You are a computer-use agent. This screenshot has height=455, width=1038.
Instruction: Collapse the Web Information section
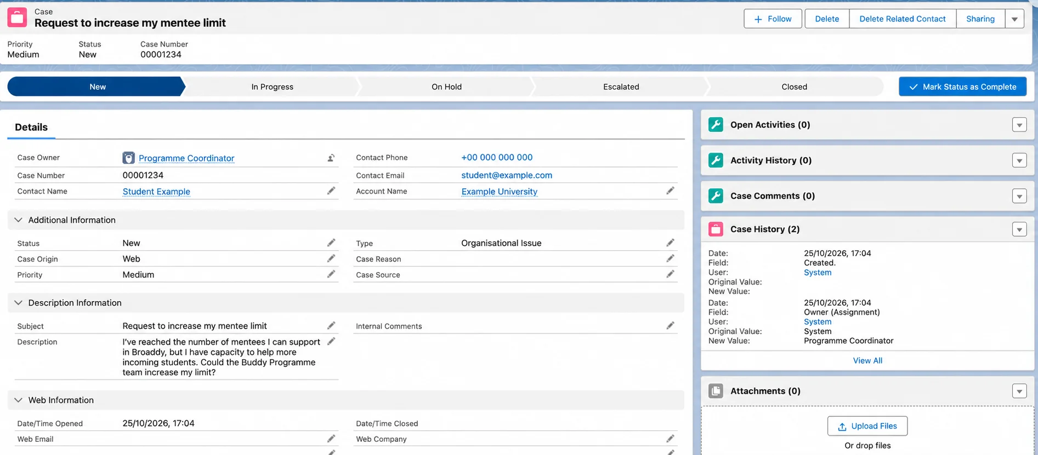pos(18,400)
